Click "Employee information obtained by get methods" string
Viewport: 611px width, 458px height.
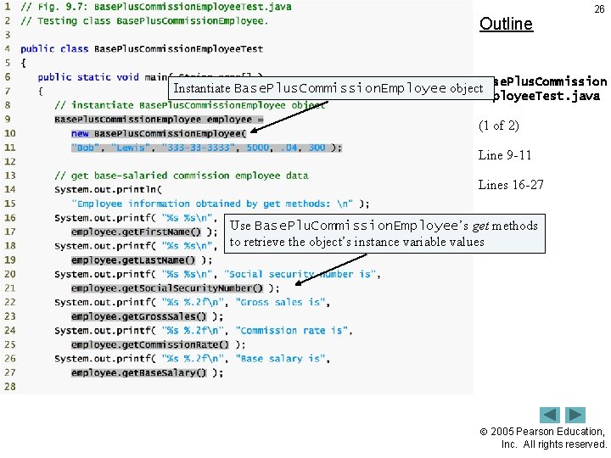tap(212, 204)
